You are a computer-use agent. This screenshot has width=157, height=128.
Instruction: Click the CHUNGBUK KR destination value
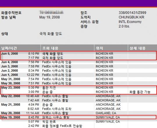pos(131,17)
